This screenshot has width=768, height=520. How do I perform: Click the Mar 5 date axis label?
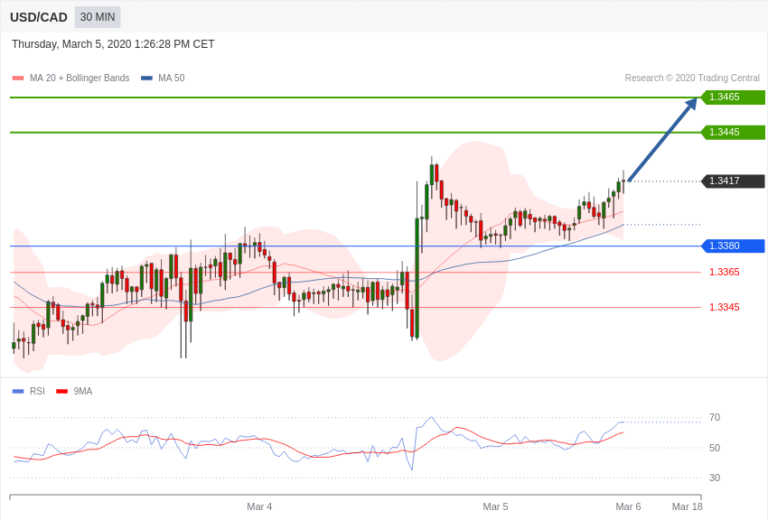pyautogui.click(x=495, y=506)
